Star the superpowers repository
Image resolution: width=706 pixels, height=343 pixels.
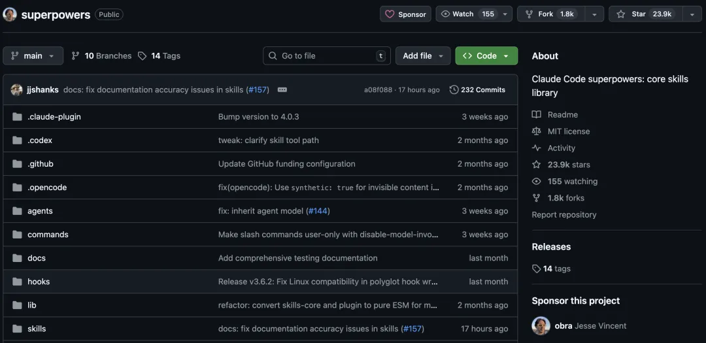[645, 14]
